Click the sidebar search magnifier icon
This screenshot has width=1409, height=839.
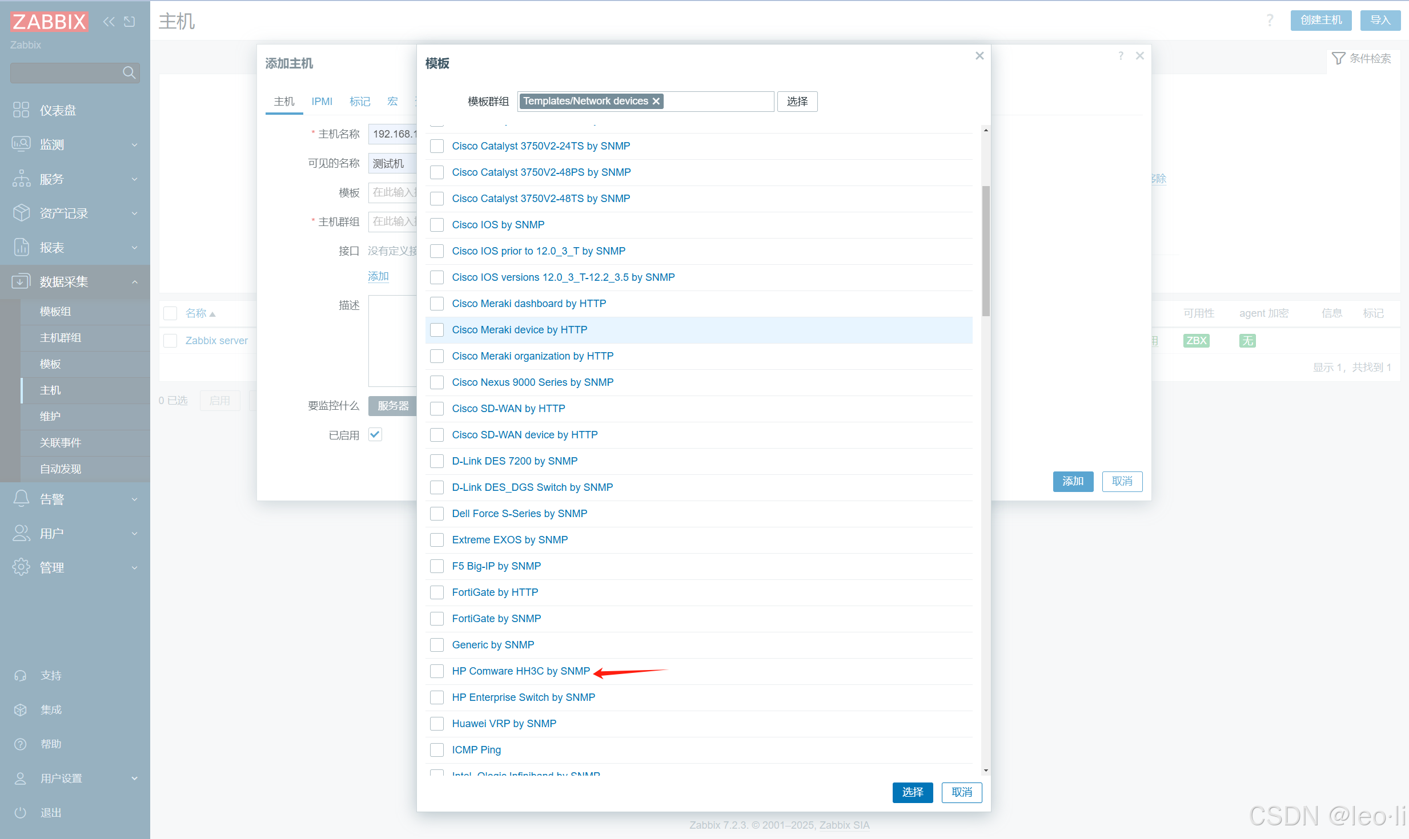click(129, 72)
